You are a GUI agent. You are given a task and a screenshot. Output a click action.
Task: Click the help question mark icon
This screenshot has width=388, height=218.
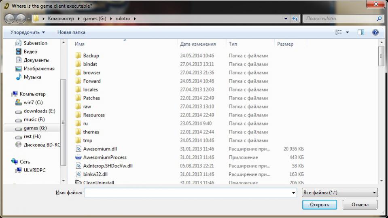coord(375,32)
